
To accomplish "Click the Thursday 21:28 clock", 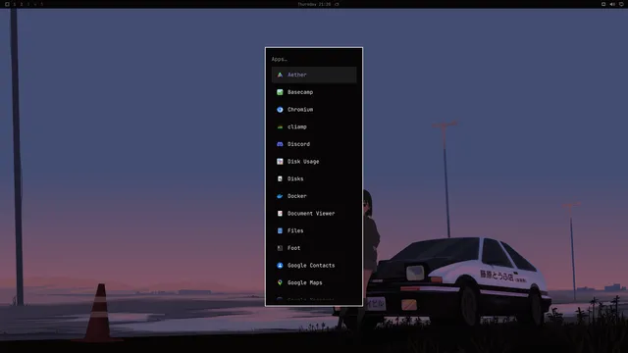I will [314, 4].
